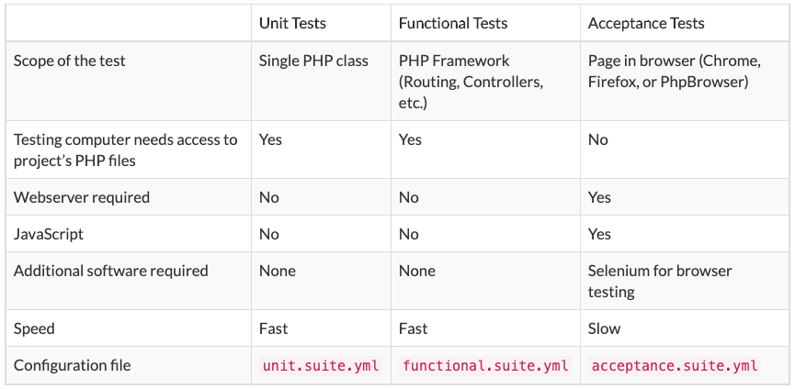
Task: Click the Unit Tests Fast speed cell
Action: (273, 328)
